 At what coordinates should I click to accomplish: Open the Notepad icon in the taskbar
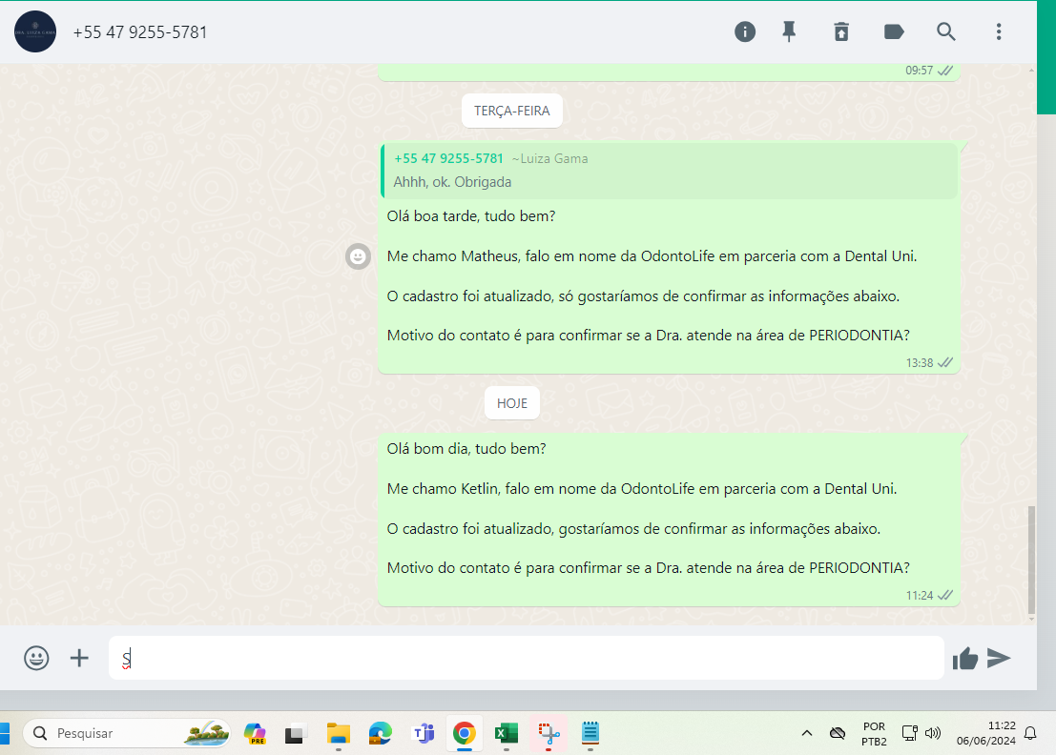coord(590,733)
